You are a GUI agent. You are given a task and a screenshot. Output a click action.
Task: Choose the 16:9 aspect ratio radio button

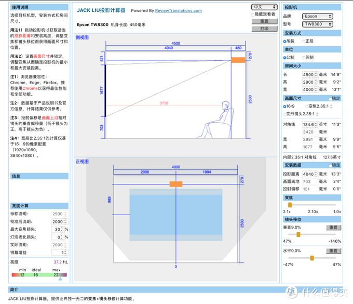[284, 107]
